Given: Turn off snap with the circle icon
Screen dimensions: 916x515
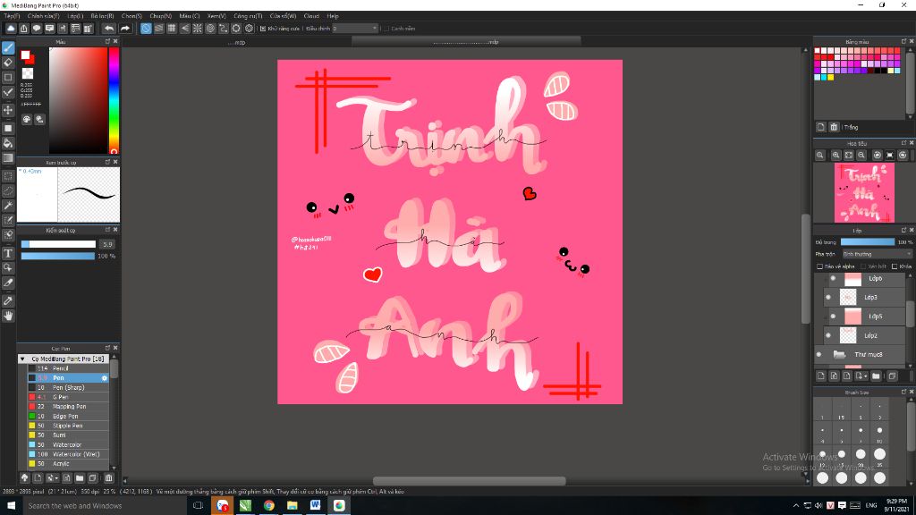Looking at the screenshot, I should pyautogui.click(x=146, y=28).
